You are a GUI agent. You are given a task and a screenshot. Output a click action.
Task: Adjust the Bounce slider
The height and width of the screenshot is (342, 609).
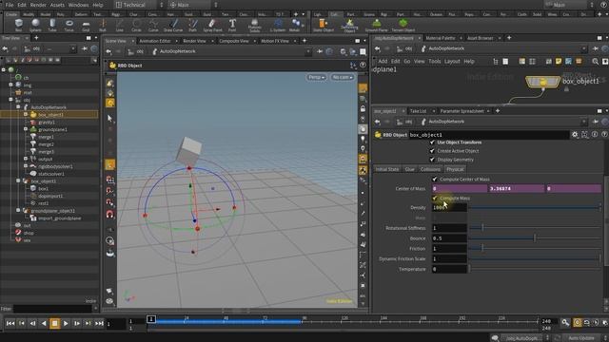click(x=535, y=238)
